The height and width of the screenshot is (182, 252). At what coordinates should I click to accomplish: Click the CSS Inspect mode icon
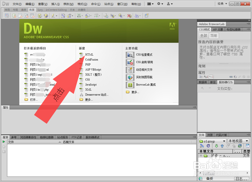click(x=130, y=55)
